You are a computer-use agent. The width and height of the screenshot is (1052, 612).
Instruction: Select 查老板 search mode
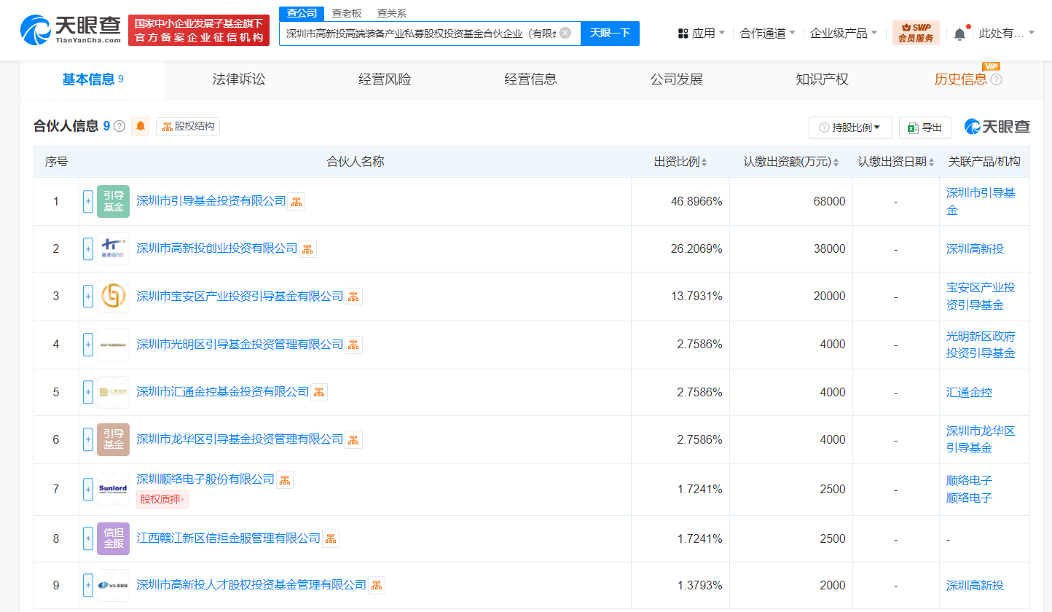click(x=347, y=13)
